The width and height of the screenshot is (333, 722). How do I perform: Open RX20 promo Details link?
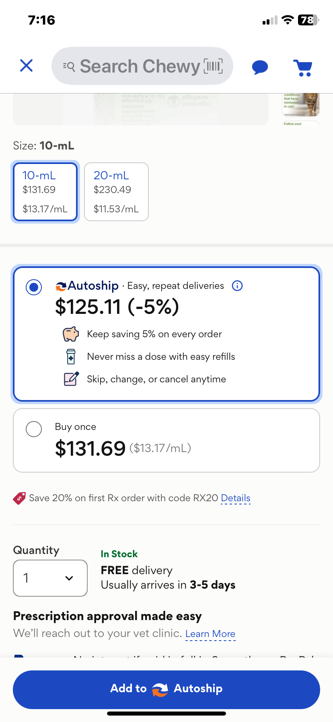click(x=236, y=498)
